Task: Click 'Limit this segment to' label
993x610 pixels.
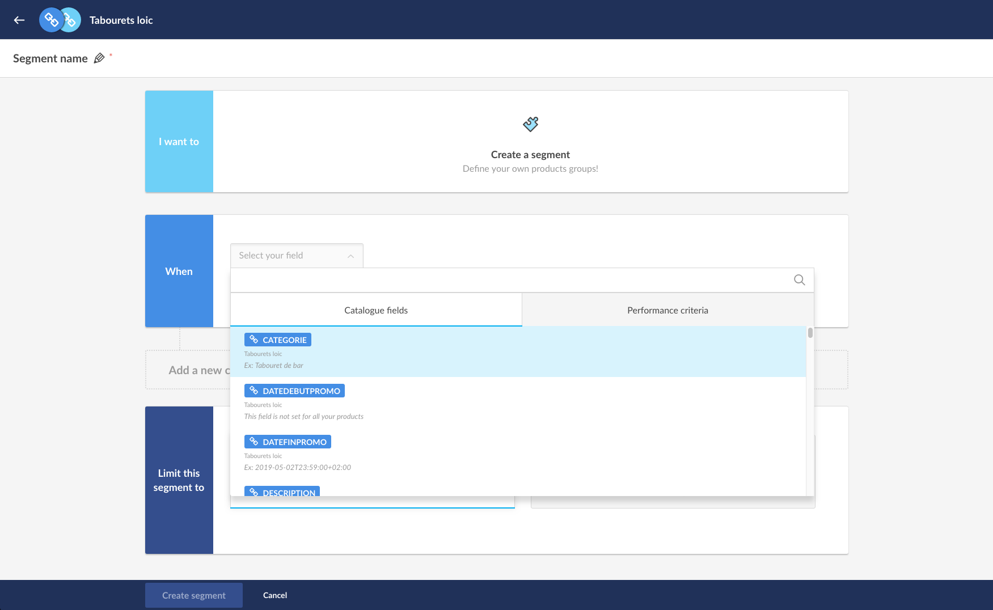Action: coord(179,480)
